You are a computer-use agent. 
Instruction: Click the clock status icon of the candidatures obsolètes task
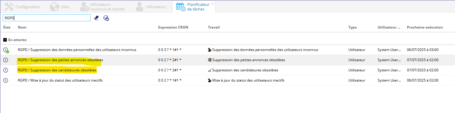coord(6,70)
